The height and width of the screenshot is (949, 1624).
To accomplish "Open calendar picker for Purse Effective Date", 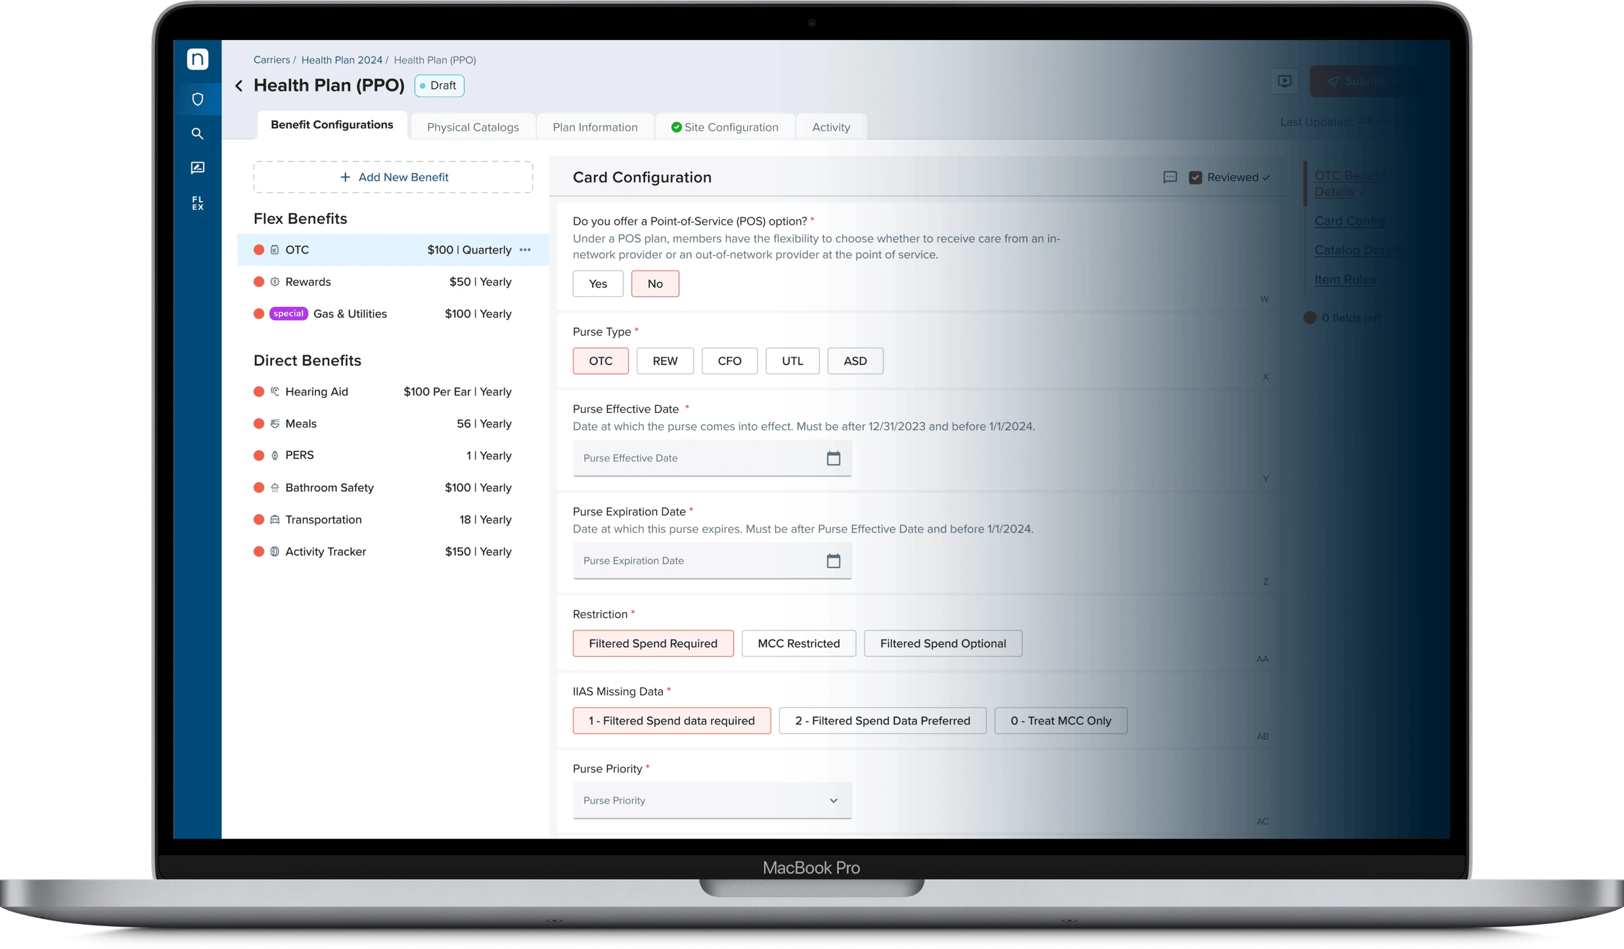I will pos(833,458).
